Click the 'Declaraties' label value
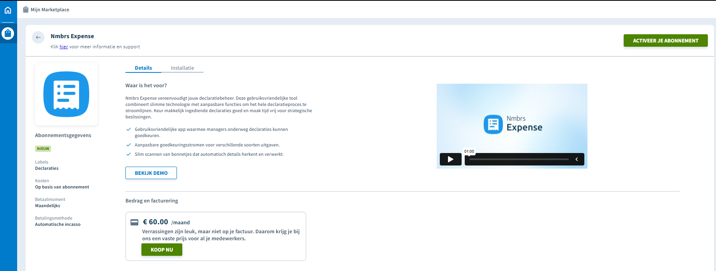The height and width of the screenshot is (271, 716). tap(47, 168)
